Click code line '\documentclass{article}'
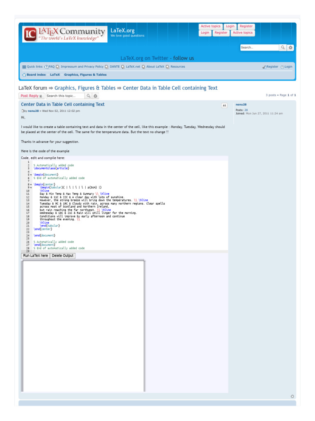The width and height of the screenshot is (315, 421). (x=51, y=168)
